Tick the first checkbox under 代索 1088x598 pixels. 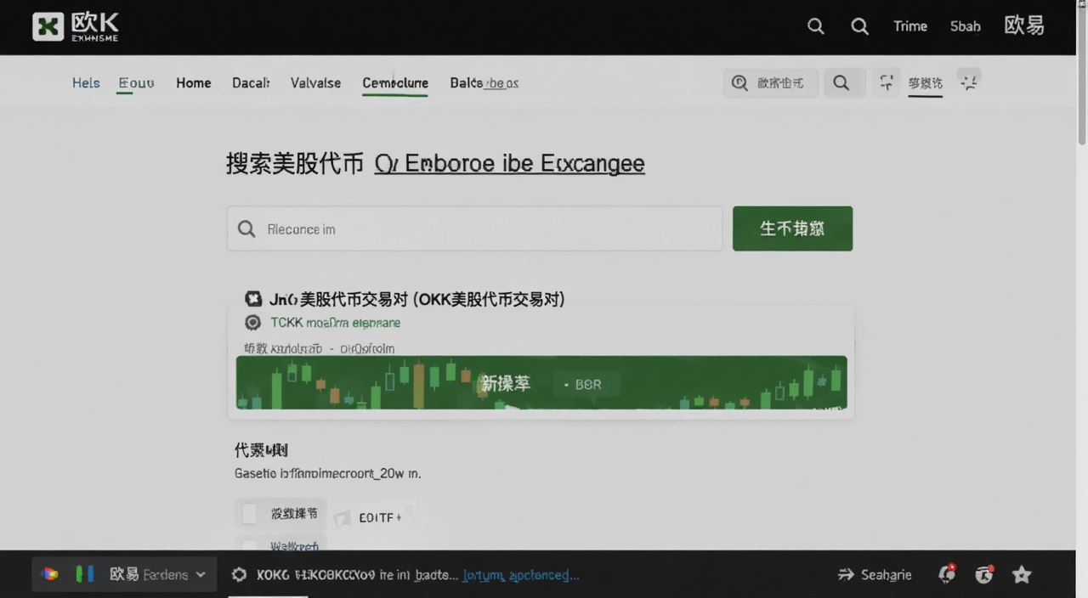coord(249,513)
